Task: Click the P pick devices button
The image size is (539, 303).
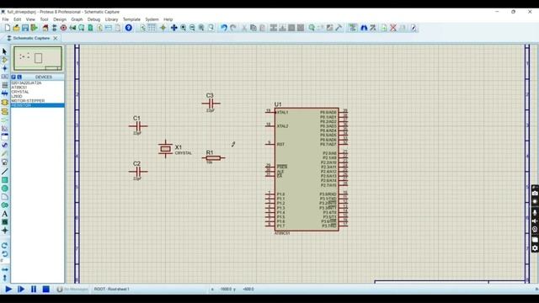Action: coord(13,77)
